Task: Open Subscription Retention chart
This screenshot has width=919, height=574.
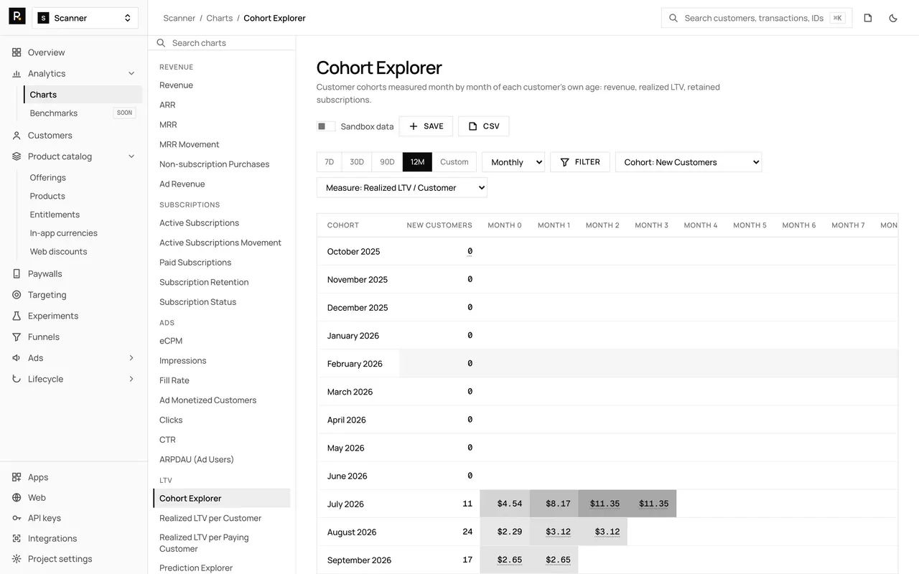Action: (204, 282)
